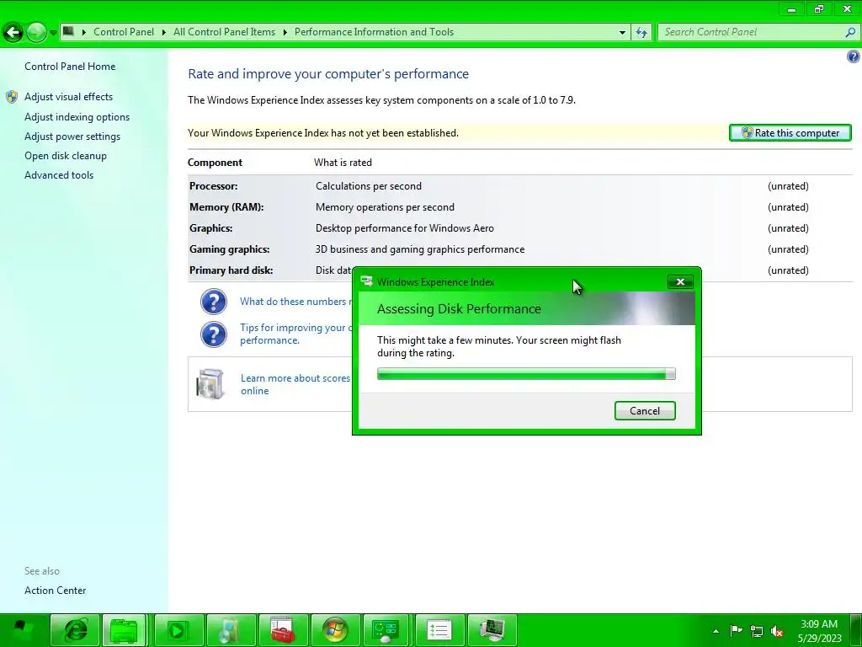Open Learn more about scores online link
This screenshot has height=647, width=862.
point(295,384)
